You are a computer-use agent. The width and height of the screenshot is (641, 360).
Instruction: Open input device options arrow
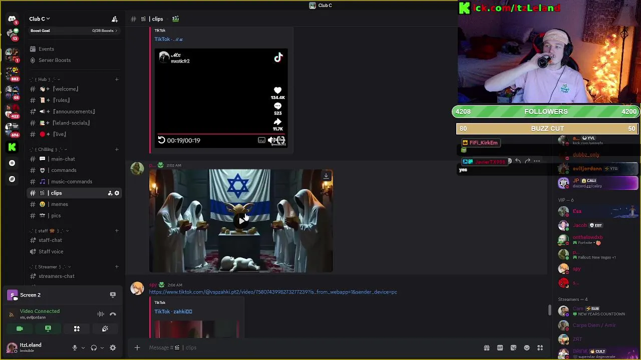83,348
